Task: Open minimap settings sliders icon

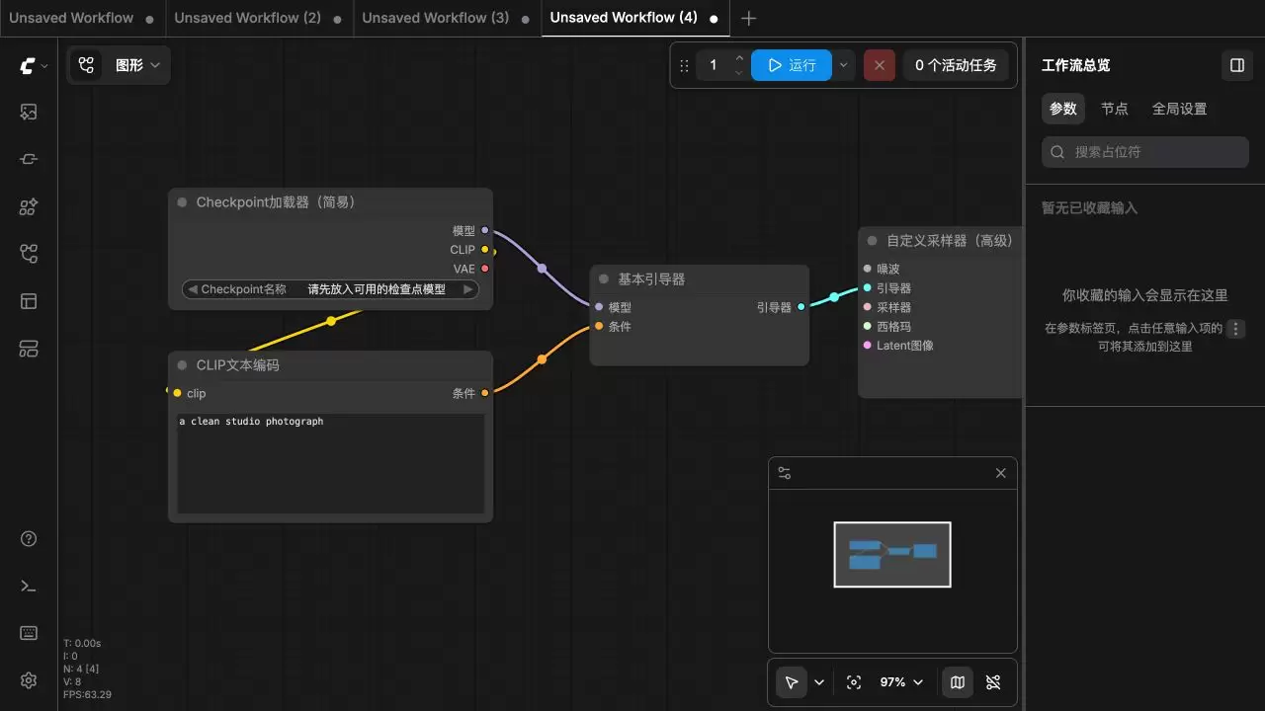Action: pos(785,474)
